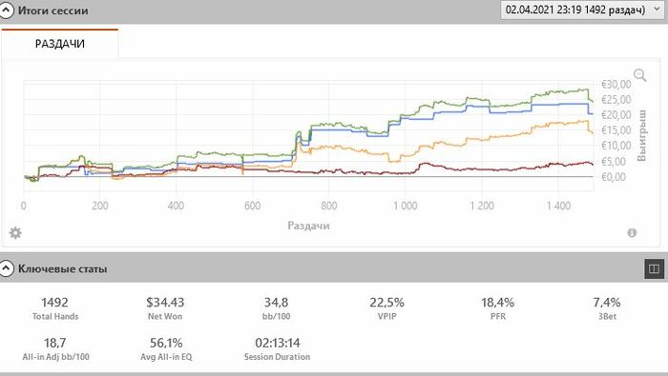Open the session date dropdown

click(x=582, y=10)
